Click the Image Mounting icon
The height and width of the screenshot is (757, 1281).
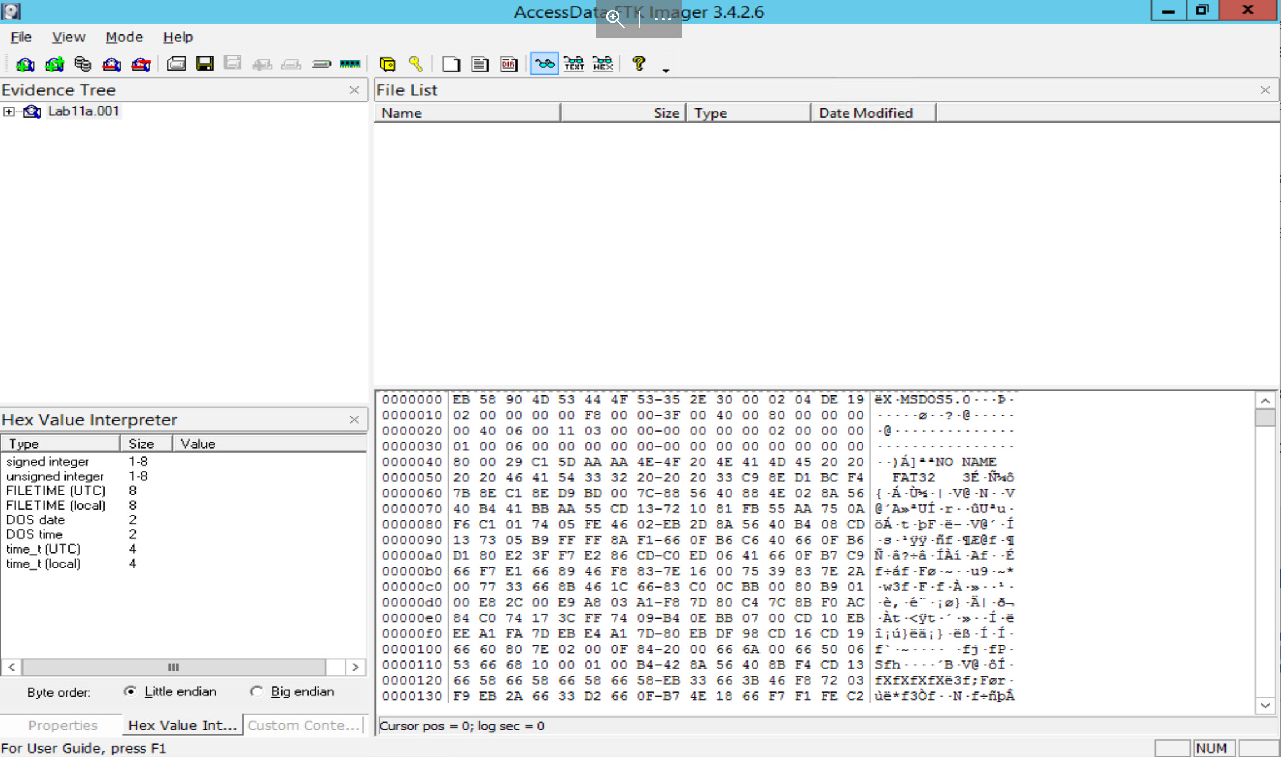82,64
